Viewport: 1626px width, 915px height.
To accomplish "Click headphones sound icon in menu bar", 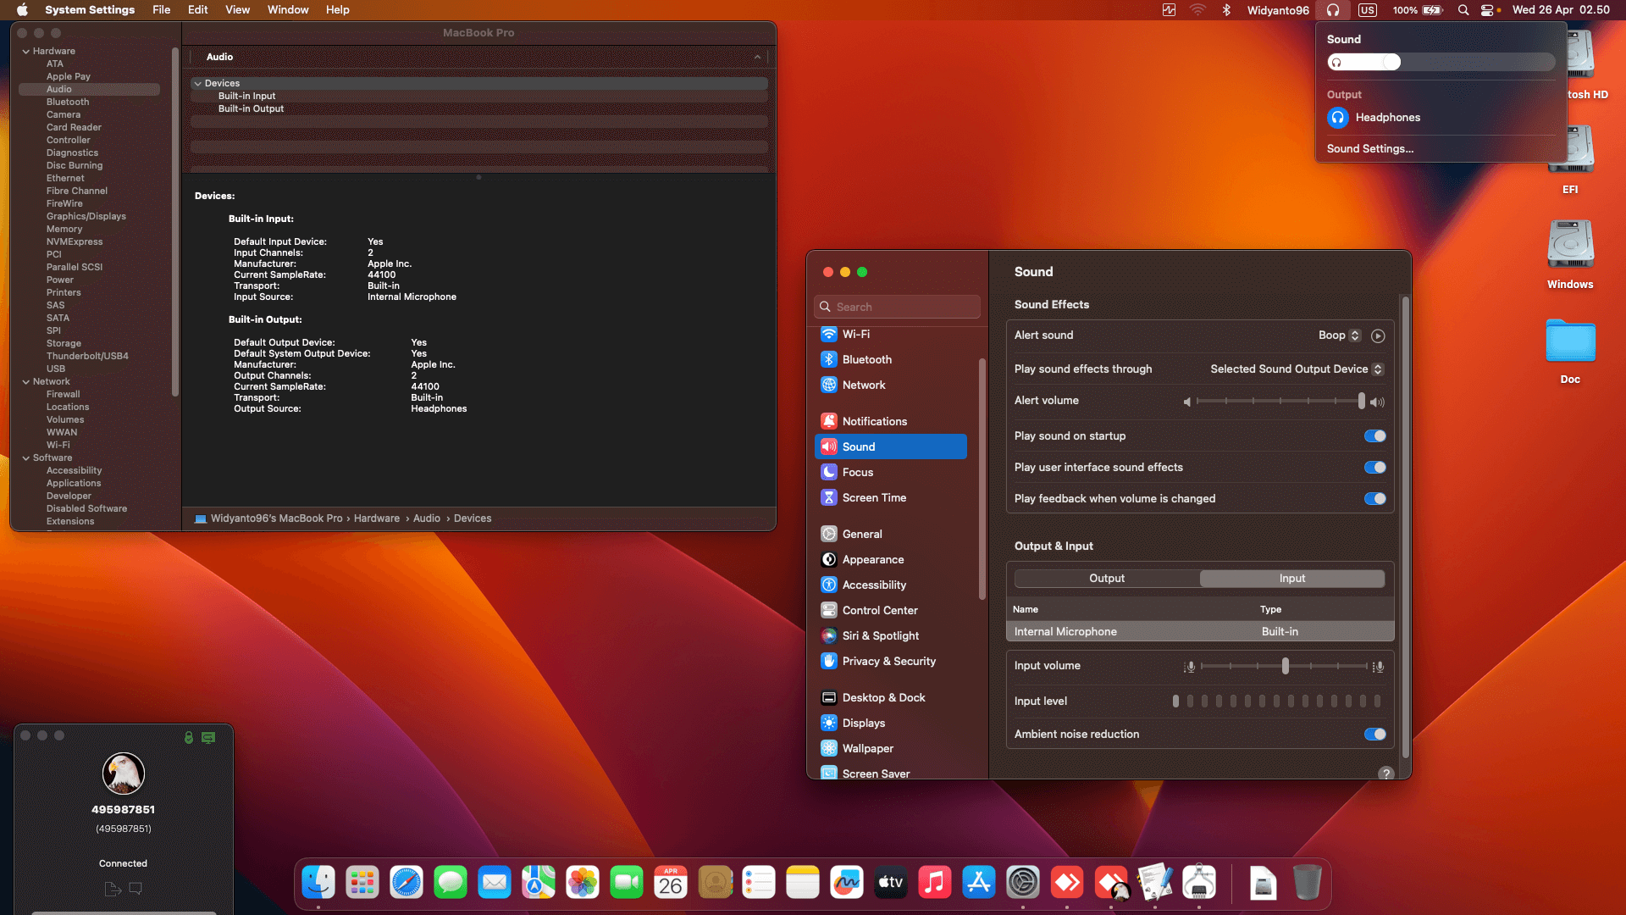I will point(1333,10).
